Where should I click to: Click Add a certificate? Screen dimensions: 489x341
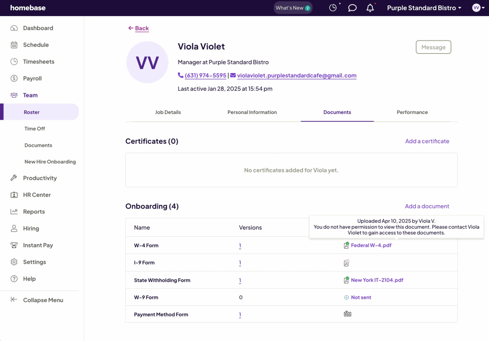(x=427, y=141)
